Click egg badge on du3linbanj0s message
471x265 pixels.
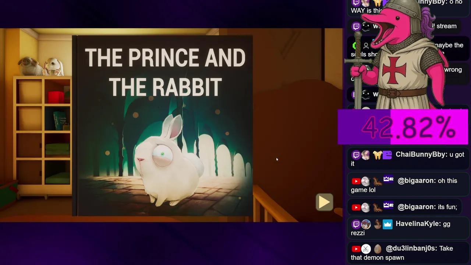coord(378,249)
